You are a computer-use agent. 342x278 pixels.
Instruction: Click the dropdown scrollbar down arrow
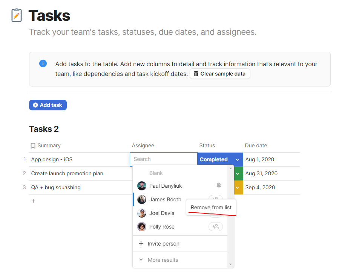pos(230,264)
